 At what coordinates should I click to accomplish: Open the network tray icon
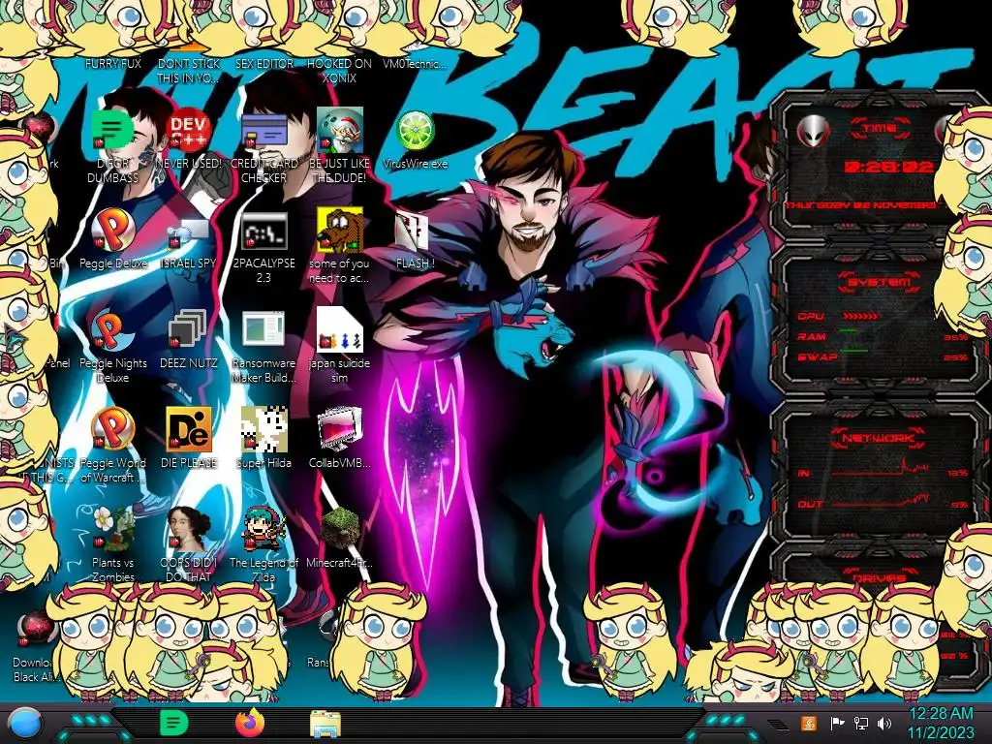[x=860, y=723]
